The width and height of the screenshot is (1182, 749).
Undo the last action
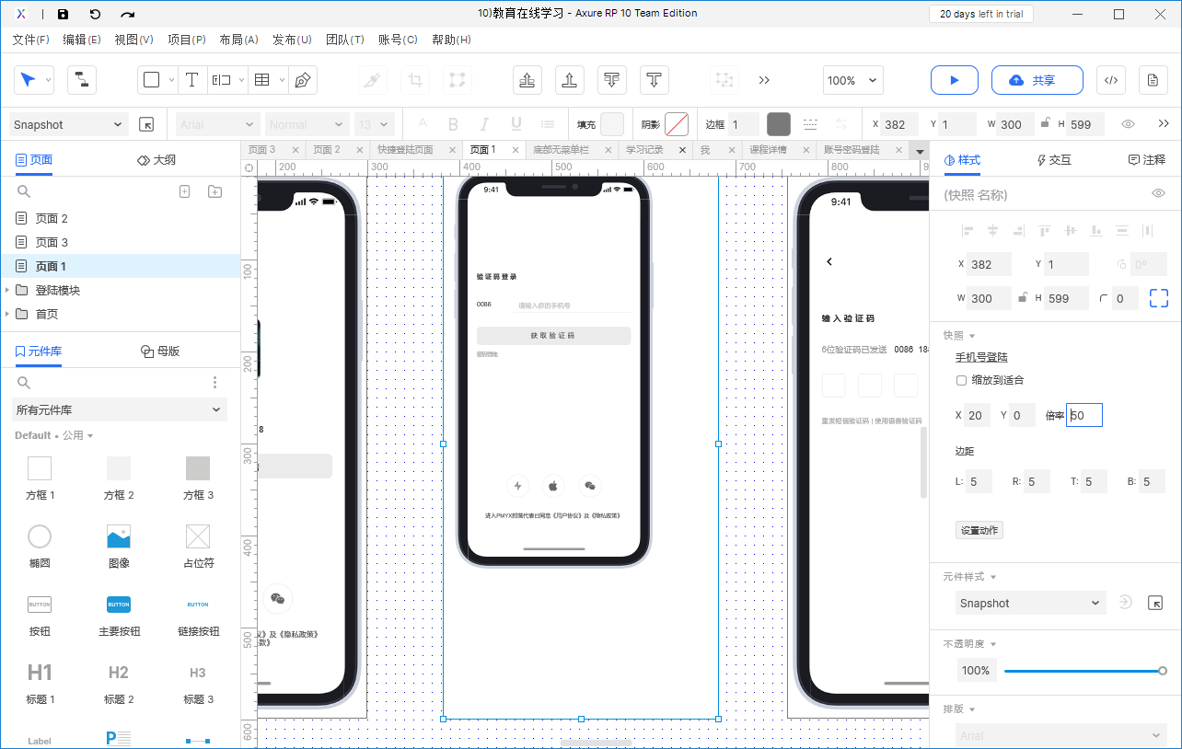tap(95, 14)
